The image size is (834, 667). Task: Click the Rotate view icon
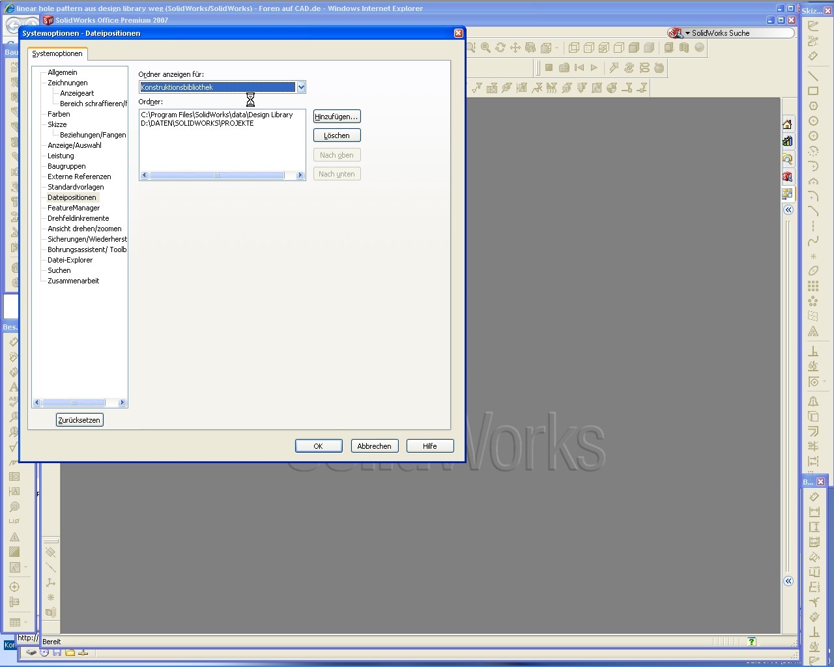pos(500,48)
